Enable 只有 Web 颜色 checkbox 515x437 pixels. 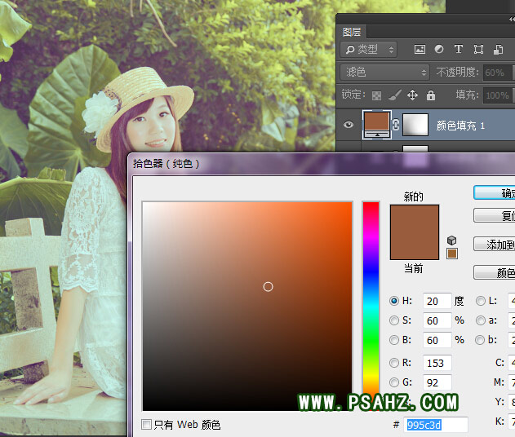147,425
